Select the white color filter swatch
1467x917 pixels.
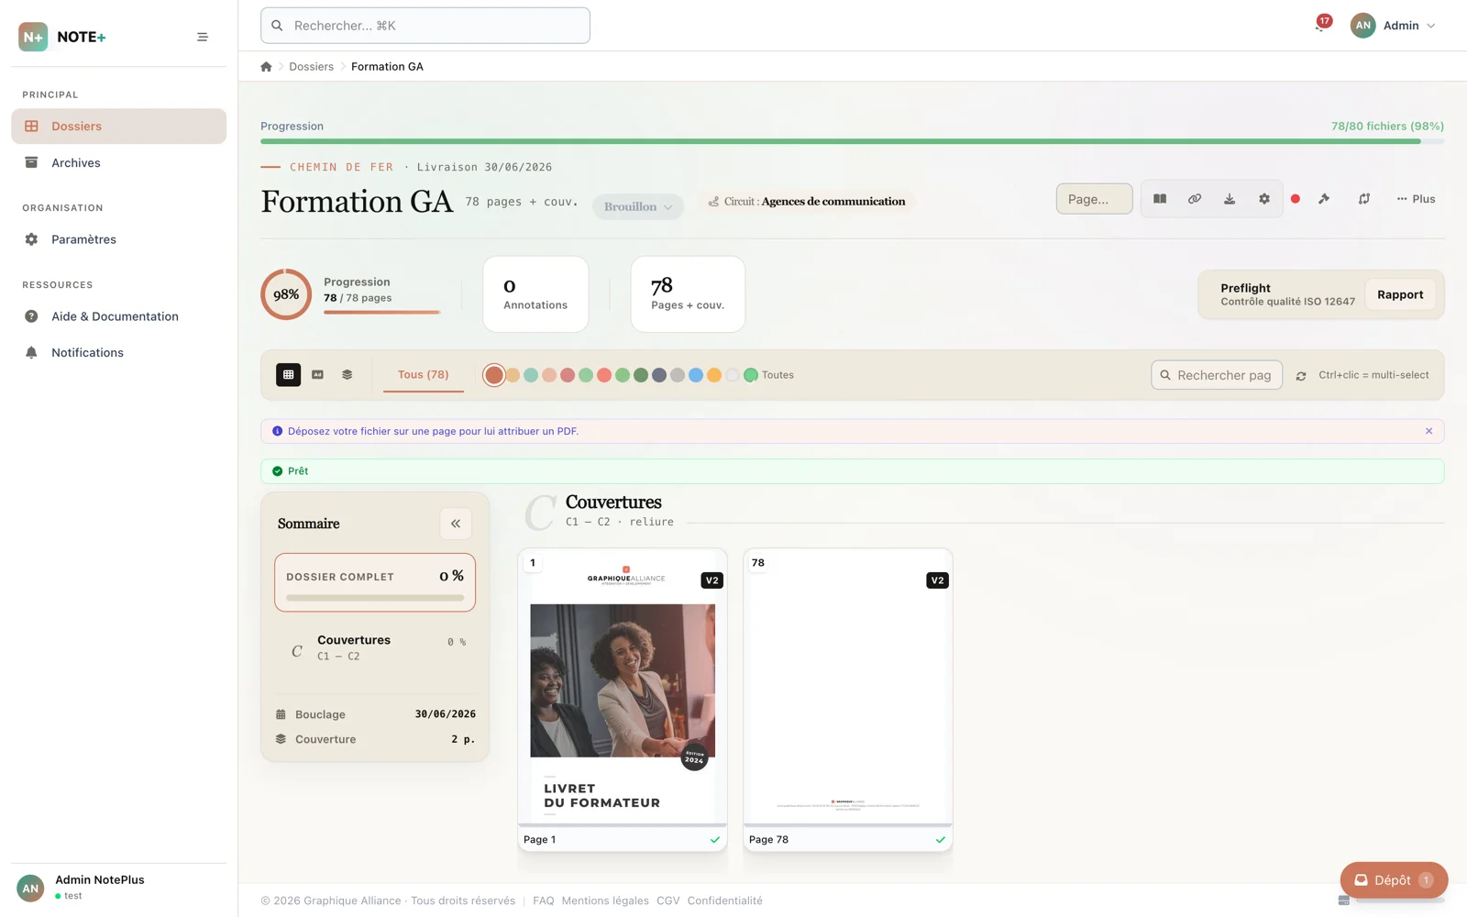click(x=733, y=375)
